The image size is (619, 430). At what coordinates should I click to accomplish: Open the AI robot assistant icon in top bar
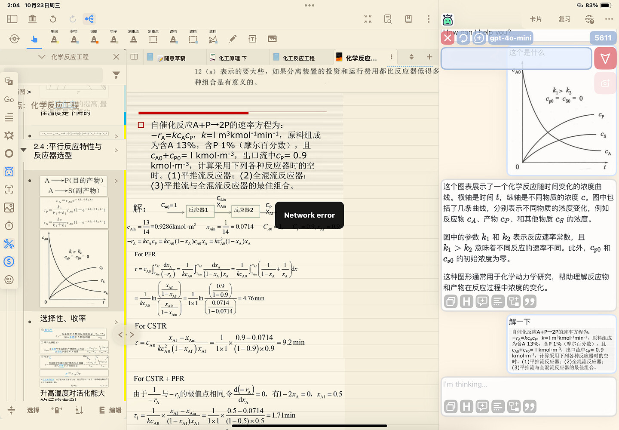click(x=447, y=20)
